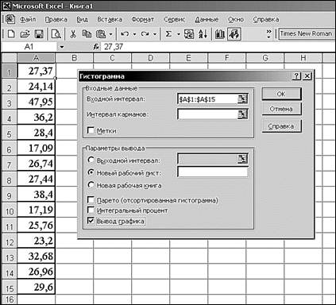Open the Вставка menu
336x305 pixels.
[x=110, y=19]
